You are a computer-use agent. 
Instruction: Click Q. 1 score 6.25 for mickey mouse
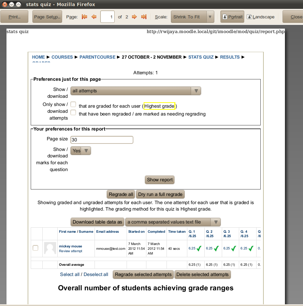point(192,248)
